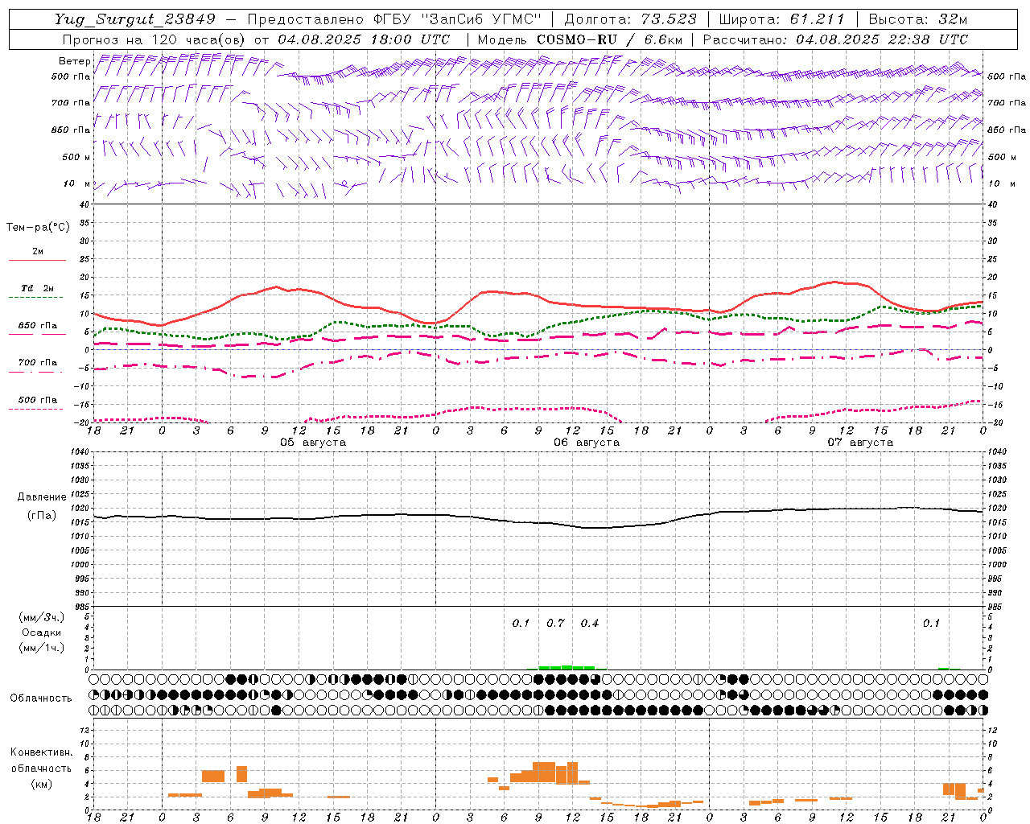Select the model label COSMO-RU / 6.6км
Image resolution: width=1030 pixels, height=824 pixels.
[x=610, y=39]
